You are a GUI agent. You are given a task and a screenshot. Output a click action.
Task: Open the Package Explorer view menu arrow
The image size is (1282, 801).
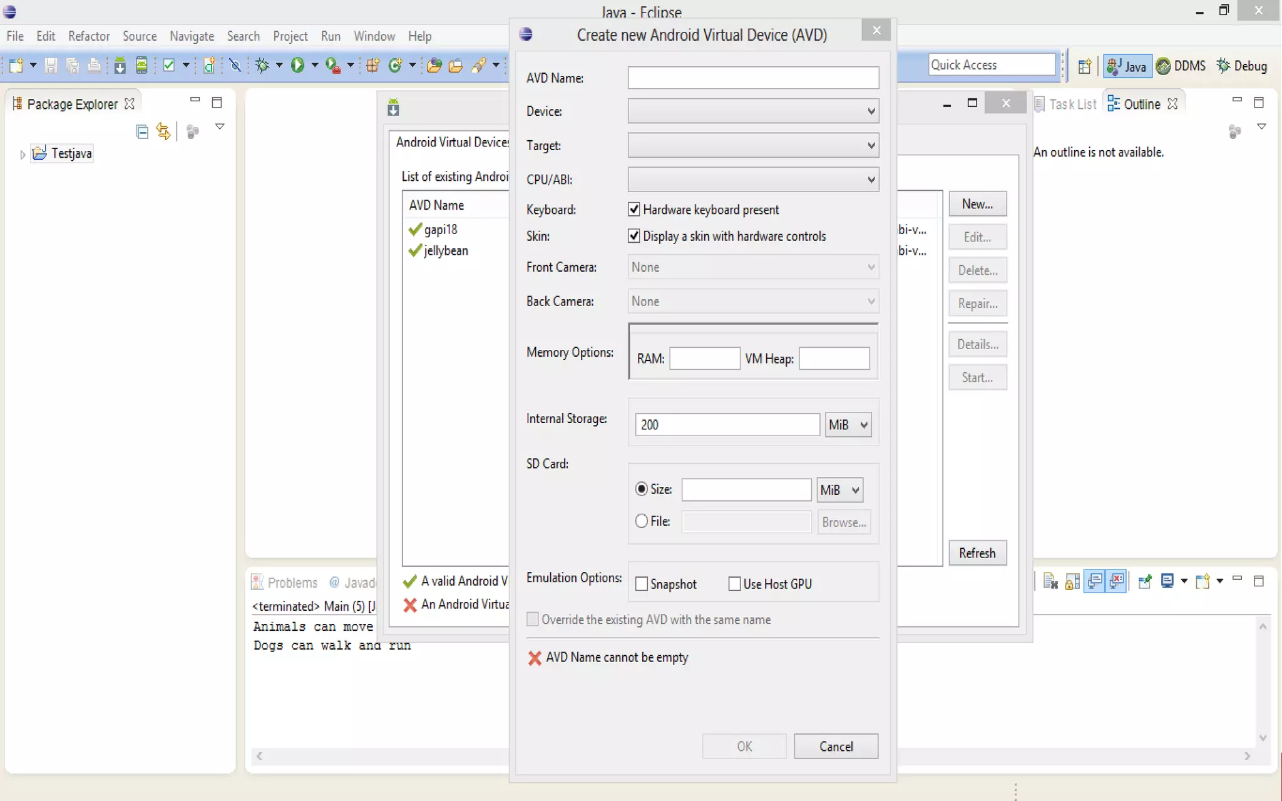[x=220, y=127]
